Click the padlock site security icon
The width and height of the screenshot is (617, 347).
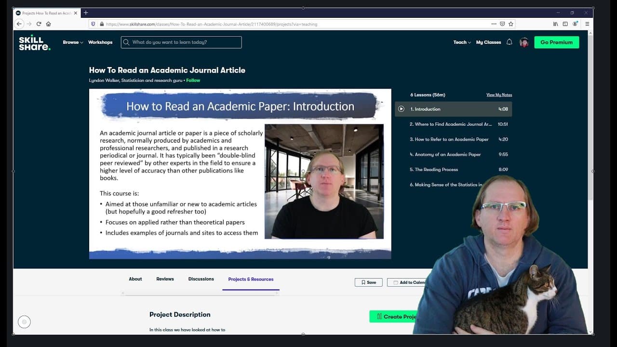click(x=101, y=24)
